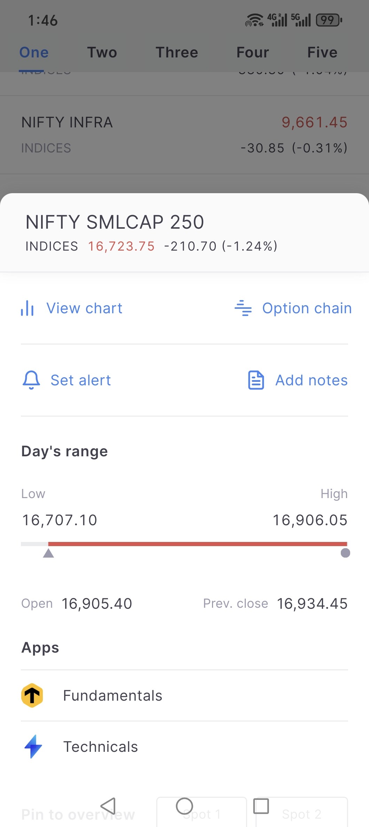
Task: Open the blue lightning Technicals icon
Action: pos(33,746)
